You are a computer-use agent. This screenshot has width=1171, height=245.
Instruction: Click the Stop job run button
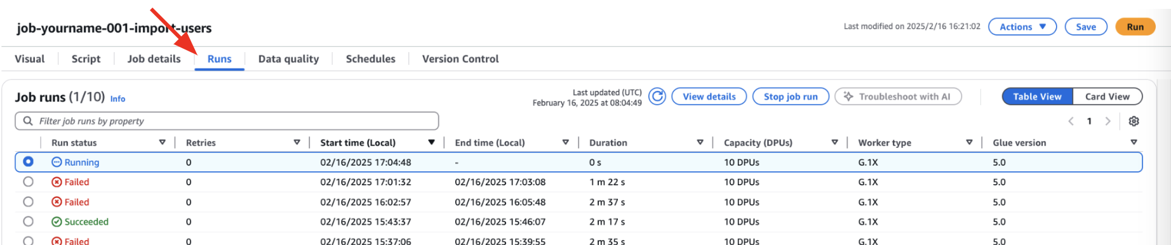(x=791, y=96)
